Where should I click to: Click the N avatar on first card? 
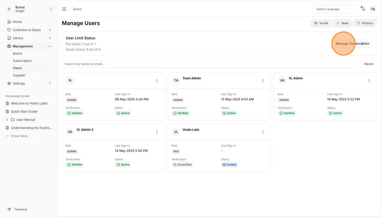click(x=70, y=81)
